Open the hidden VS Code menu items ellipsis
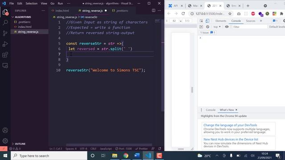The height and width of the screenshot is (160, 285). point(69,4)
